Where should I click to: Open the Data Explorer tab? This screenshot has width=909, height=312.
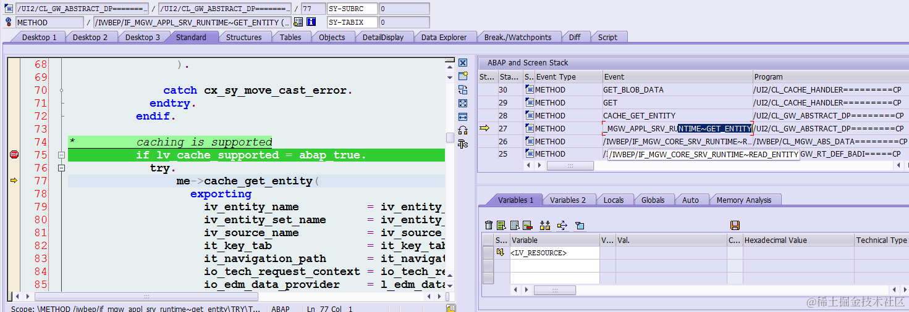coord(444,37)
